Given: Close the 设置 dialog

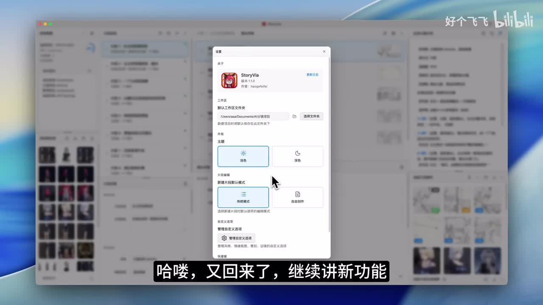Looking at the screenshot, I should 324,52.
